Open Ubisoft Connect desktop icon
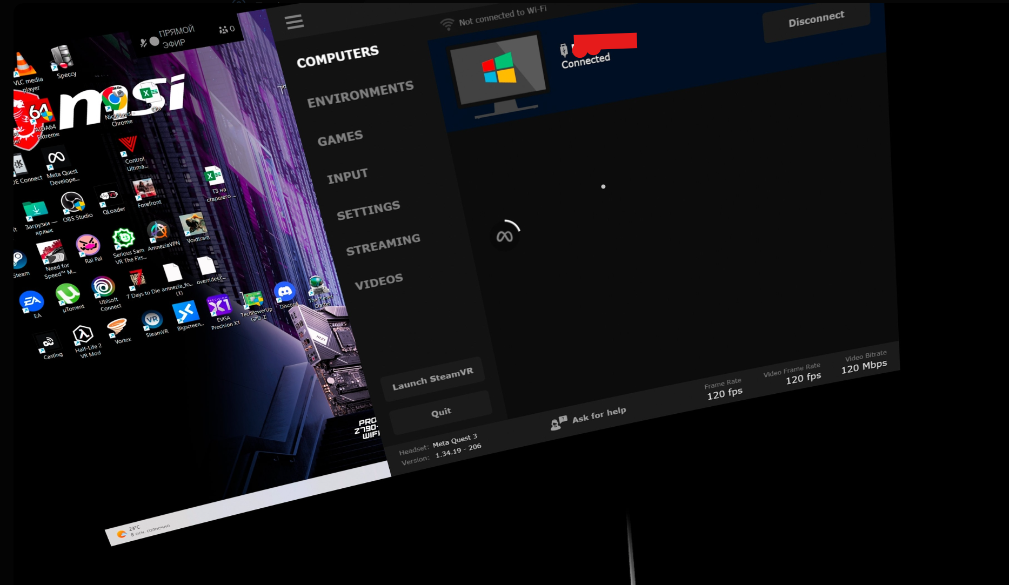The width and height of the screenshot is (1009, 585). 106,294
